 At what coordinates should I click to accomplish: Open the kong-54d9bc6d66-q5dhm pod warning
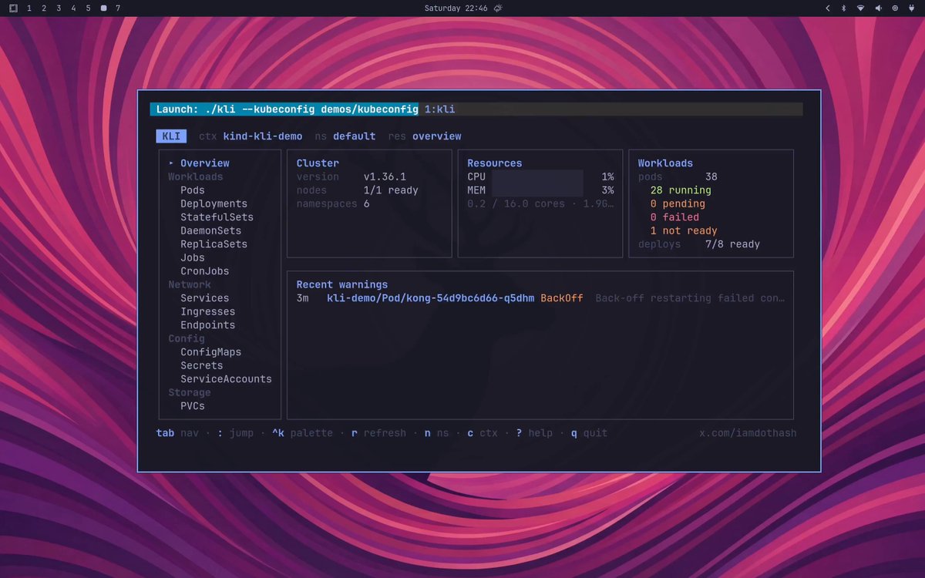pyautogui.click(x=431, y=298)
